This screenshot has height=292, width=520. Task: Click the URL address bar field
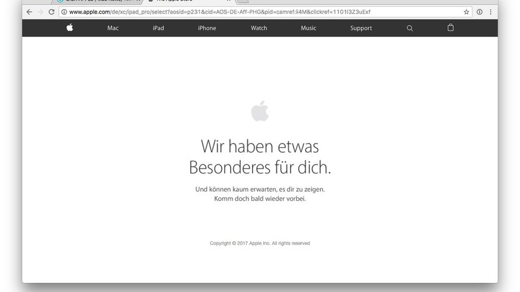point(266,12)
